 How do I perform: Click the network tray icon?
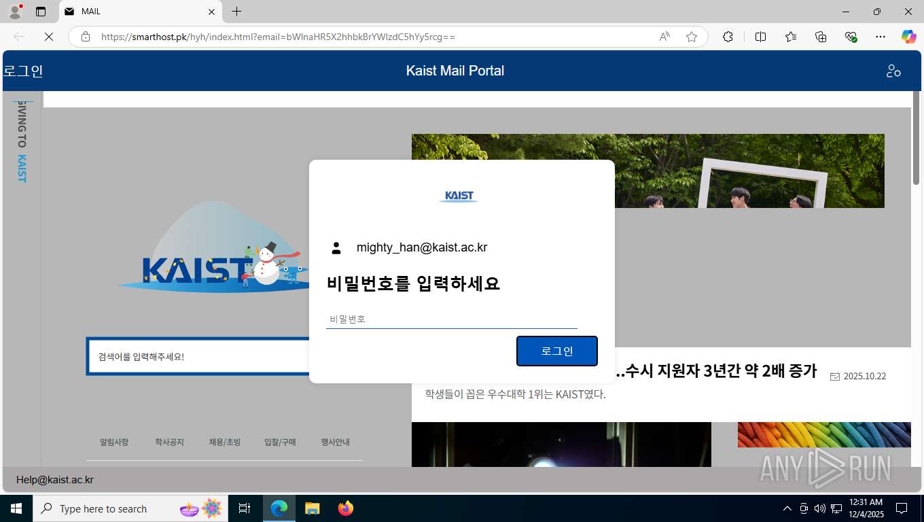click(x=836, y=508)
